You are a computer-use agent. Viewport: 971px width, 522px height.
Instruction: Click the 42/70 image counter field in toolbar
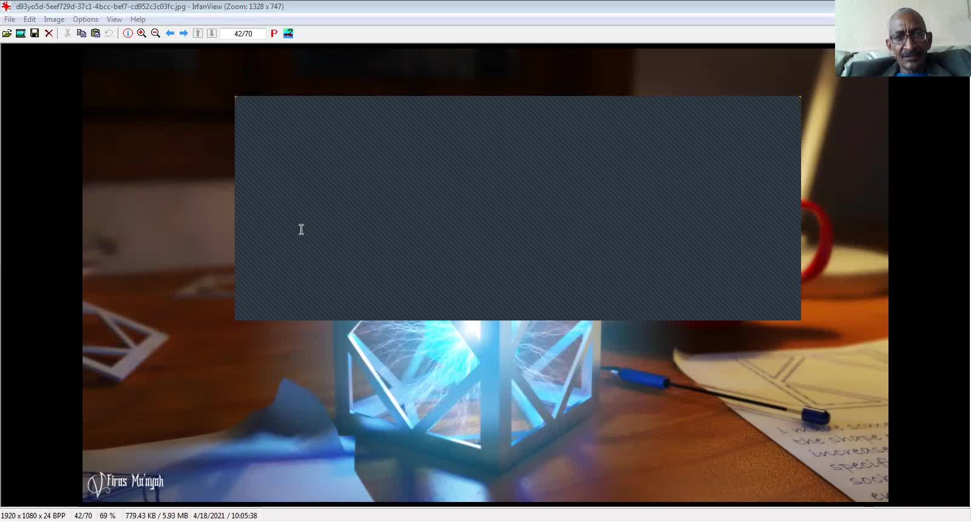pyautogui.click(x=243, y=33)
